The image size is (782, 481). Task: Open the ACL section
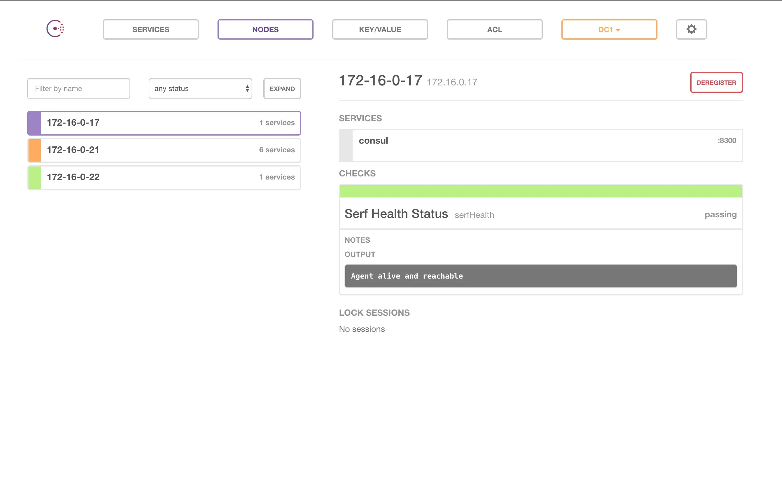coord(494,29)
